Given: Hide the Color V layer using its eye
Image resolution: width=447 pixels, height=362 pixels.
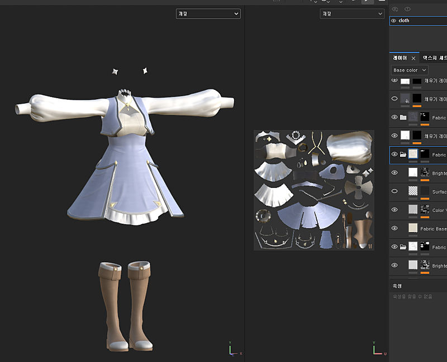Looking at the screenshot, I should pos(394,210).
